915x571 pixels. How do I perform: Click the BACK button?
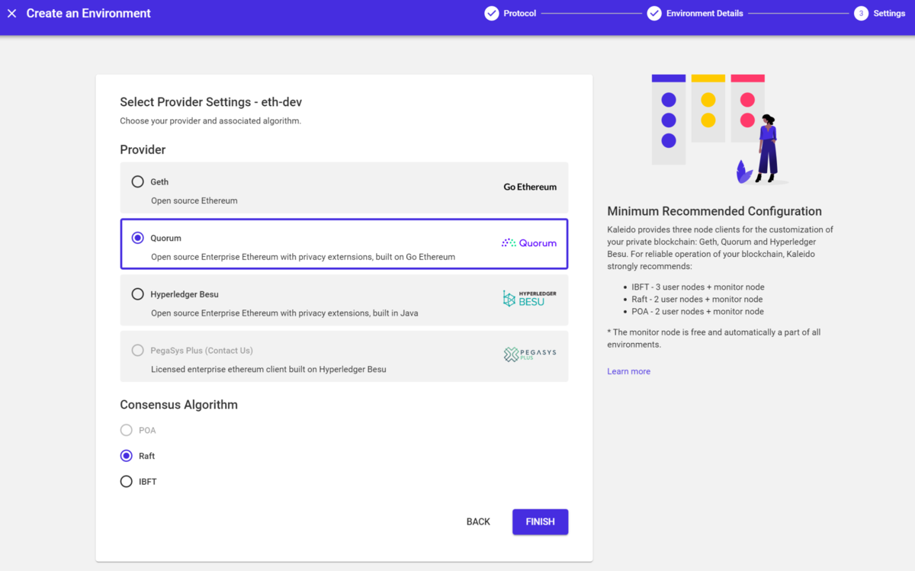(478, 521)
